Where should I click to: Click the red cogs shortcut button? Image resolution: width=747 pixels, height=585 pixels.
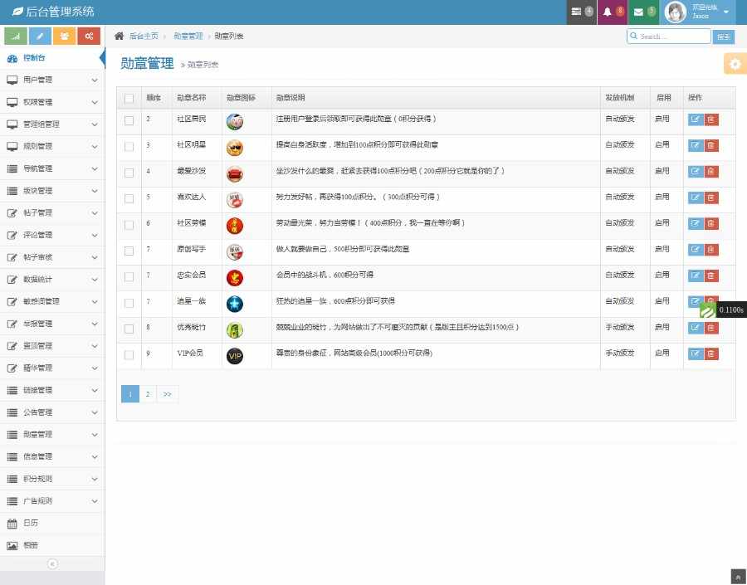click(x=89, y=36)
